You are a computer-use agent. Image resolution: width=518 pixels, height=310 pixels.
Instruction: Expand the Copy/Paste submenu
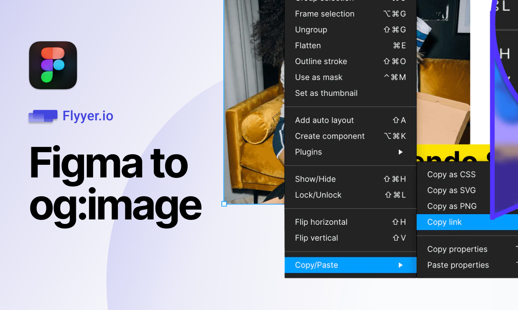pyautogui.click(x=350, y=265)
